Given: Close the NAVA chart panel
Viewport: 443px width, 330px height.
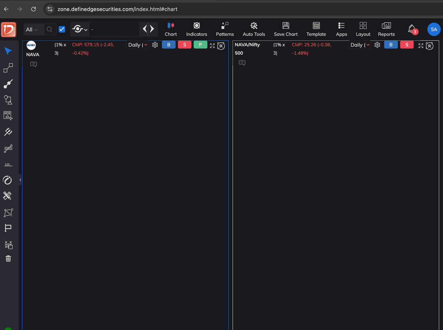Looking at the screenshot, I should (x=221, y=46).
